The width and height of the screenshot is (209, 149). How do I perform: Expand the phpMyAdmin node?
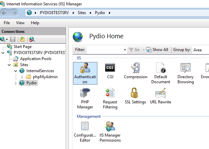pyautogui.click(x=22, y=77)
